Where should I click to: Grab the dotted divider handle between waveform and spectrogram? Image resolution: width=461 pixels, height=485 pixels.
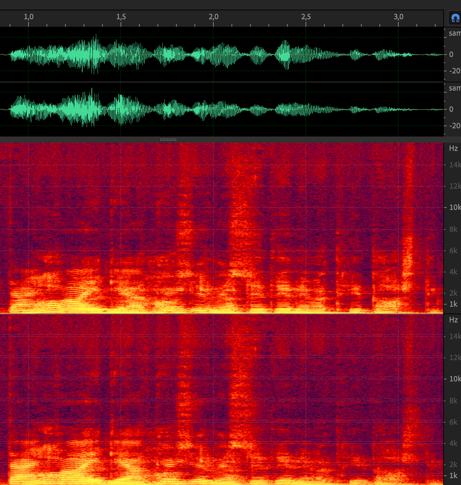click(168, 140)
